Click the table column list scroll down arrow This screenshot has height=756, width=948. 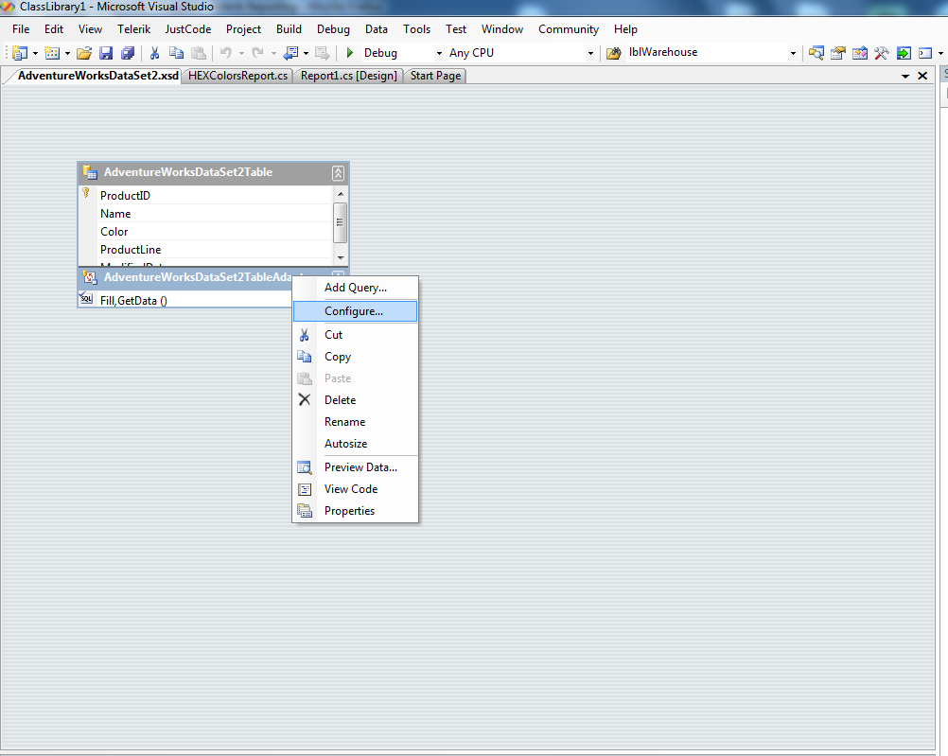click(x=341, y=257)
